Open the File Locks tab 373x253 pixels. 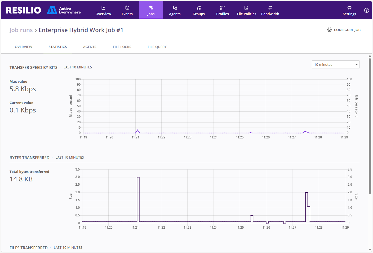122,47
